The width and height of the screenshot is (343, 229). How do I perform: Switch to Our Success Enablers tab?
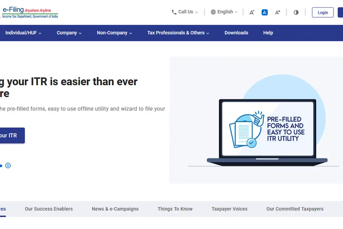49,209
